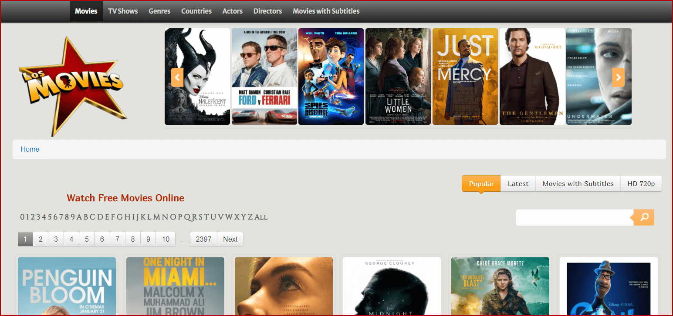Click inside the movie search box
This screenshot has width=673, height=316.
point(575,217)
